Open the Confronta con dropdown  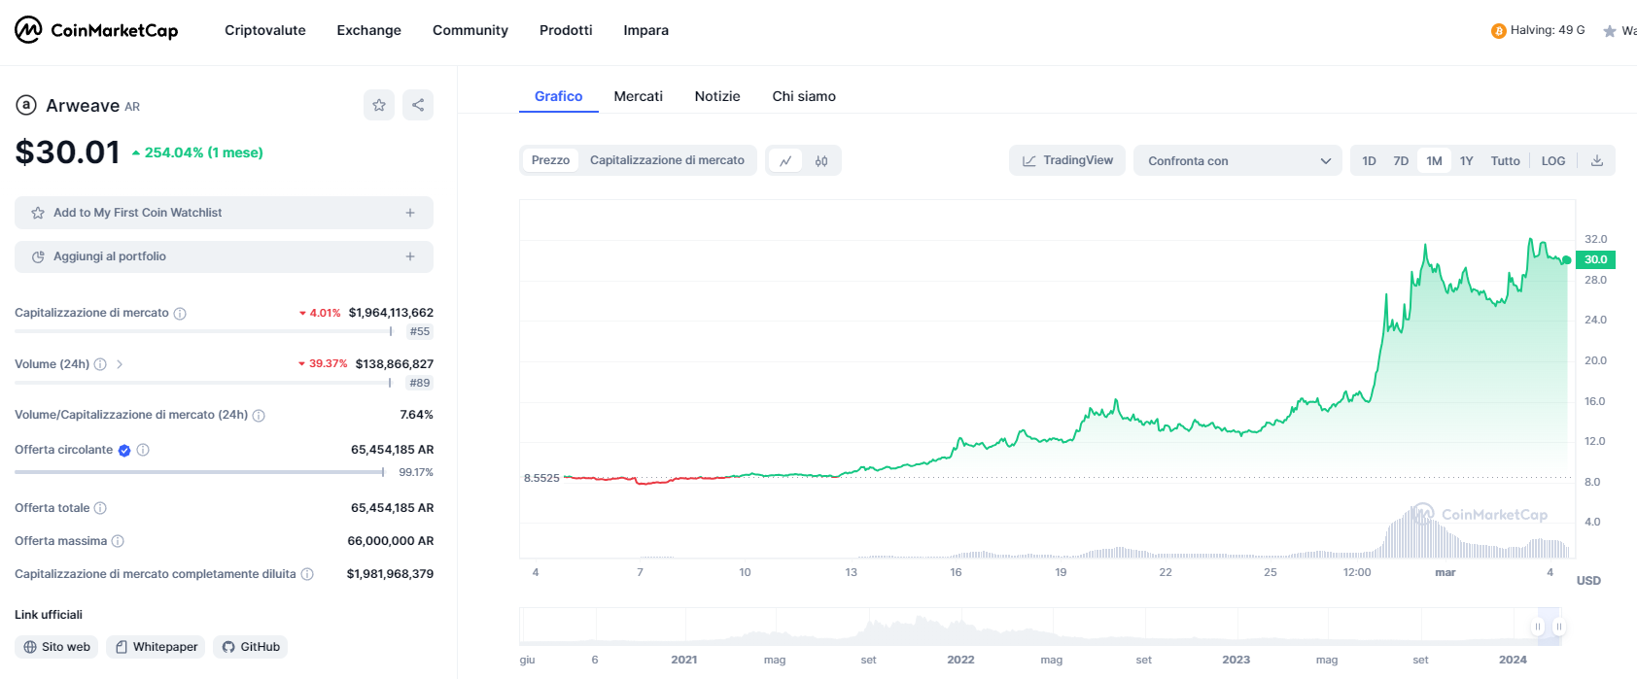(1236, 161)
